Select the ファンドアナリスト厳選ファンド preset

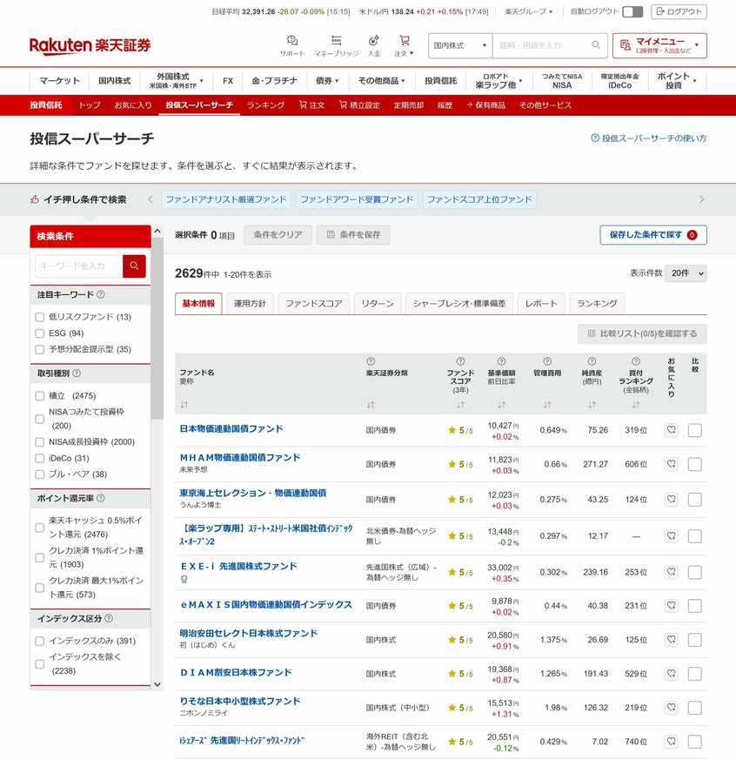click(x=226, y=199)
